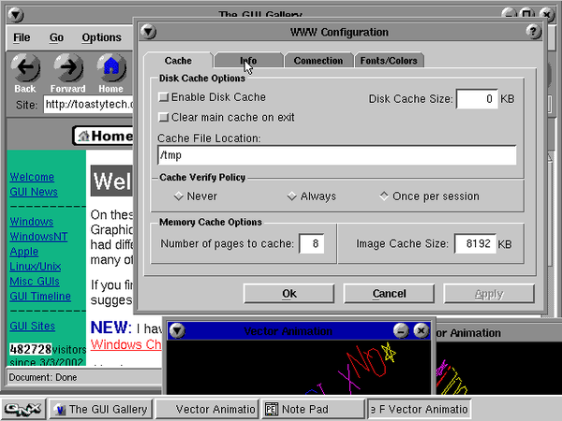Switch to the Info tab

coord(247,61)
